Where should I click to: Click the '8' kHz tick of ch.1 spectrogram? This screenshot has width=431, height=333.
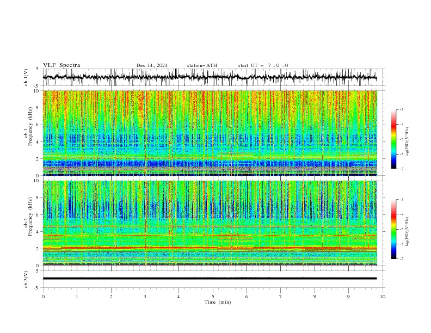[x=38, y=108]
